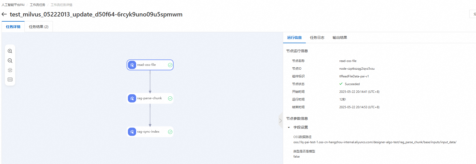
Task: Click the run duration 12秒 value
Action: coord(342,99)
